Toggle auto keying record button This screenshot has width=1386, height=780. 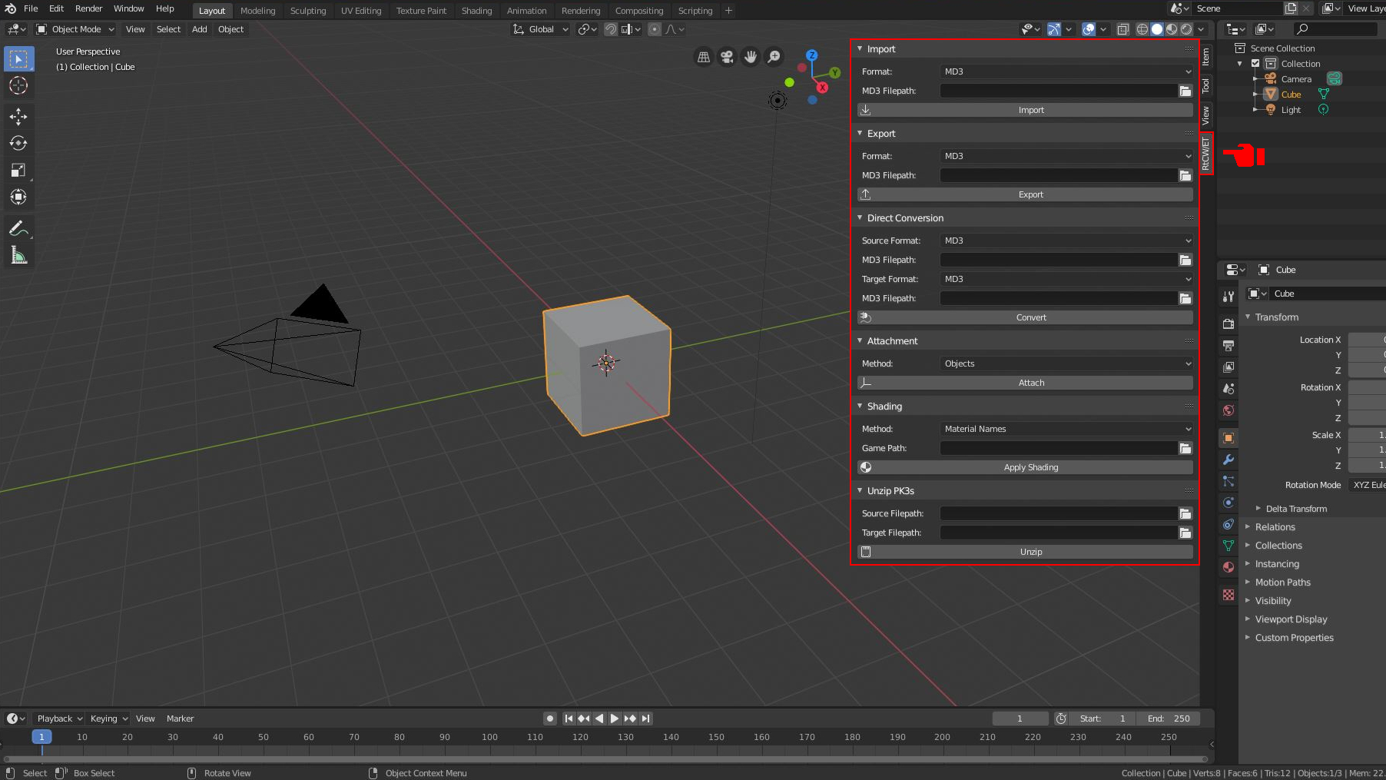(x=550, y=719)
